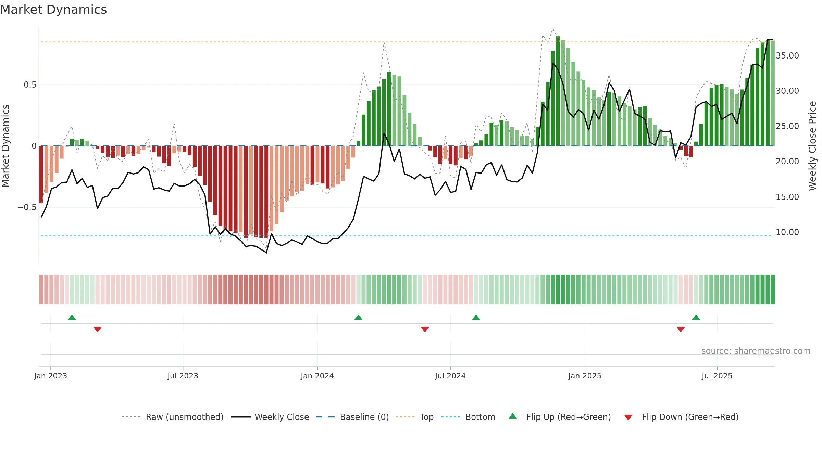
Task: Click the final light green bar at far right
Action: pyautogui.click(x=773, y=93)
